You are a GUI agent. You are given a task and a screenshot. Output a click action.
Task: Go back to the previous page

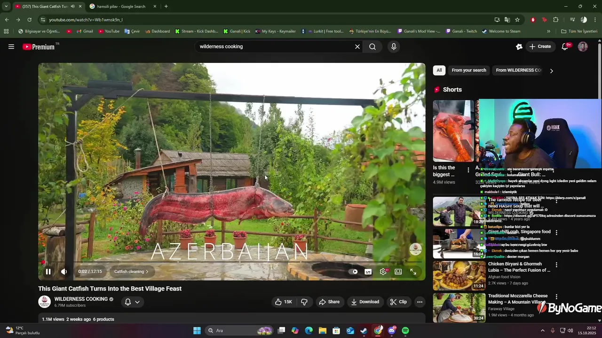[x=7, y=20]
